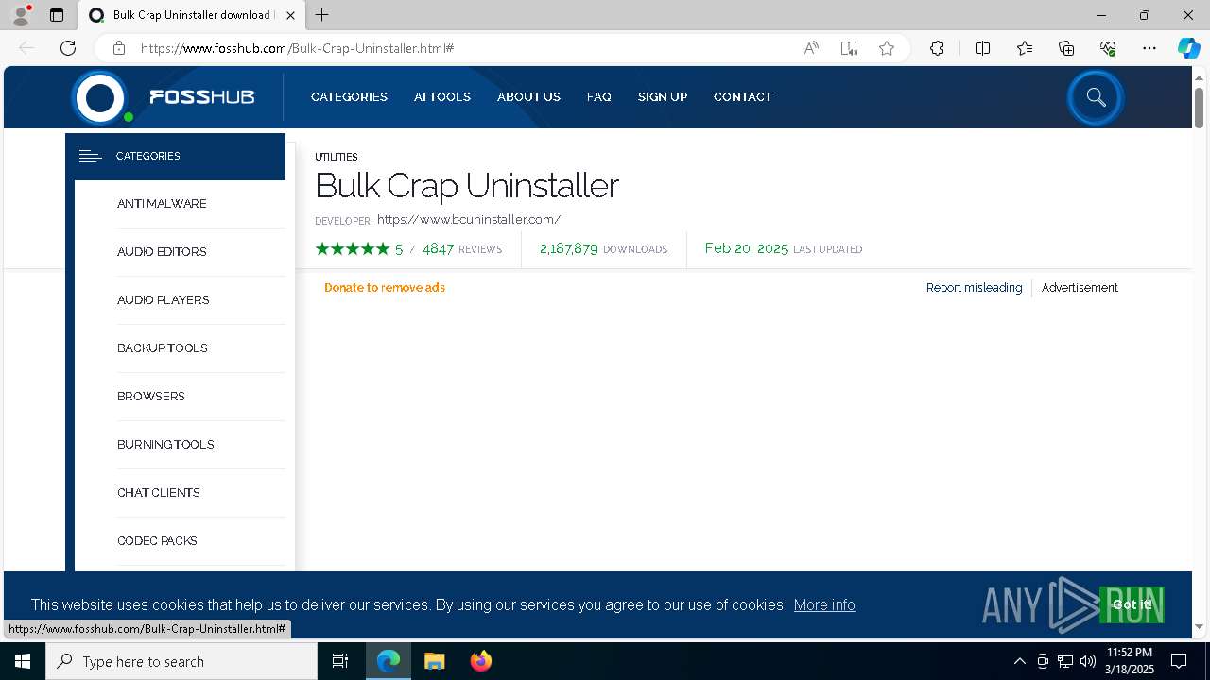This screenshot has height=680, width=1210.
Task: Click the Windows taskbar search box
Action: tap(181, 661)
